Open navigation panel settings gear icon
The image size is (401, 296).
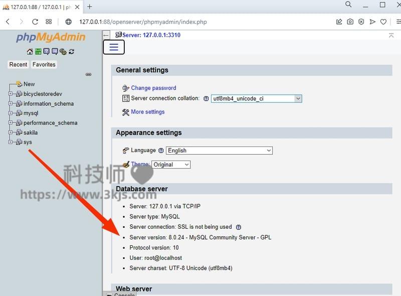[63, 52]
